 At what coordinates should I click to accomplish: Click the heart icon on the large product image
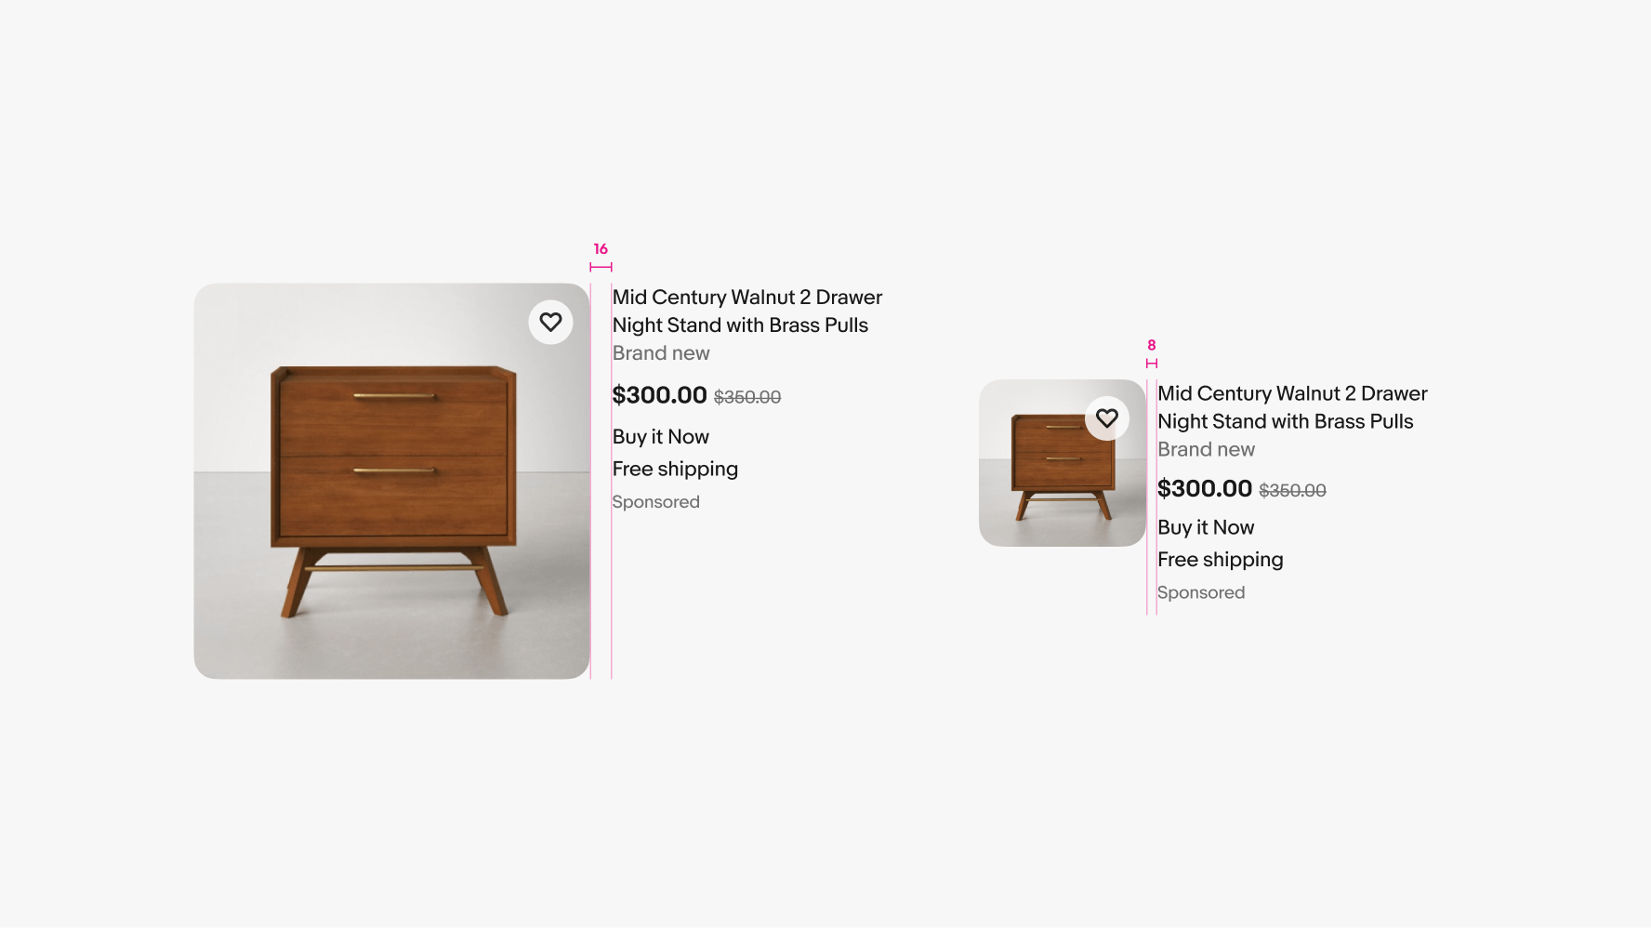tap(550, 323)
